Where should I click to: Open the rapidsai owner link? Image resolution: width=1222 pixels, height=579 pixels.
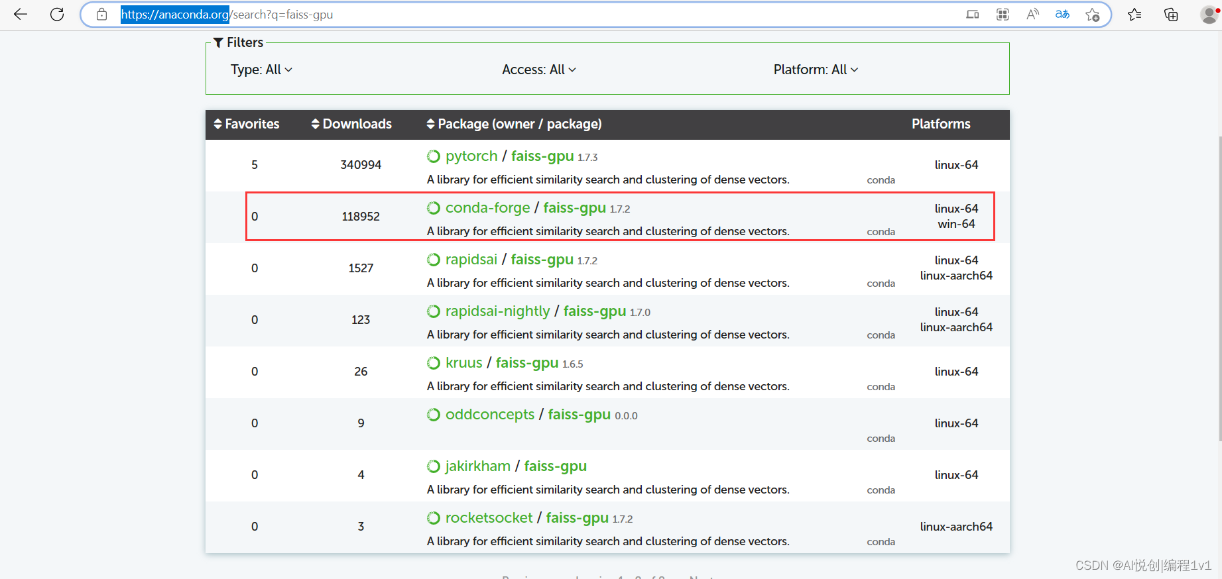pyautogui.click(x=471, y=260)
